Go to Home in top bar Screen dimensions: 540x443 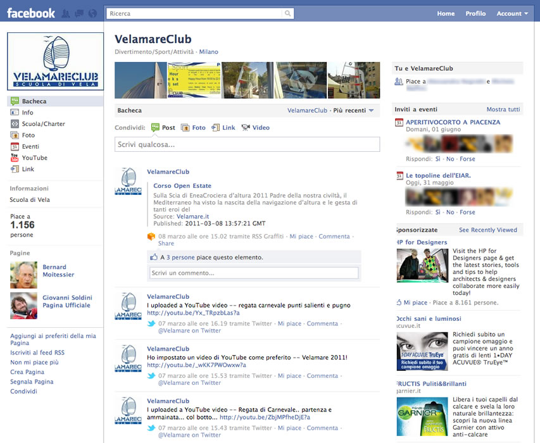(x=446, y=13)
